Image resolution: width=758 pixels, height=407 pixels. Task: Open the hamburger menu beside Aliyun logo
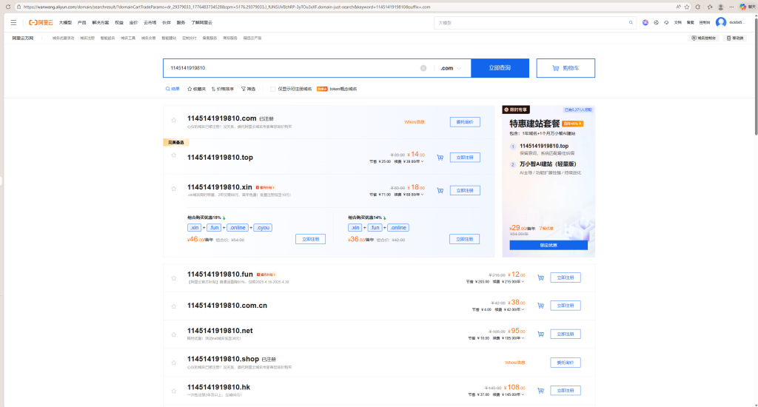(x=13, y=22)
